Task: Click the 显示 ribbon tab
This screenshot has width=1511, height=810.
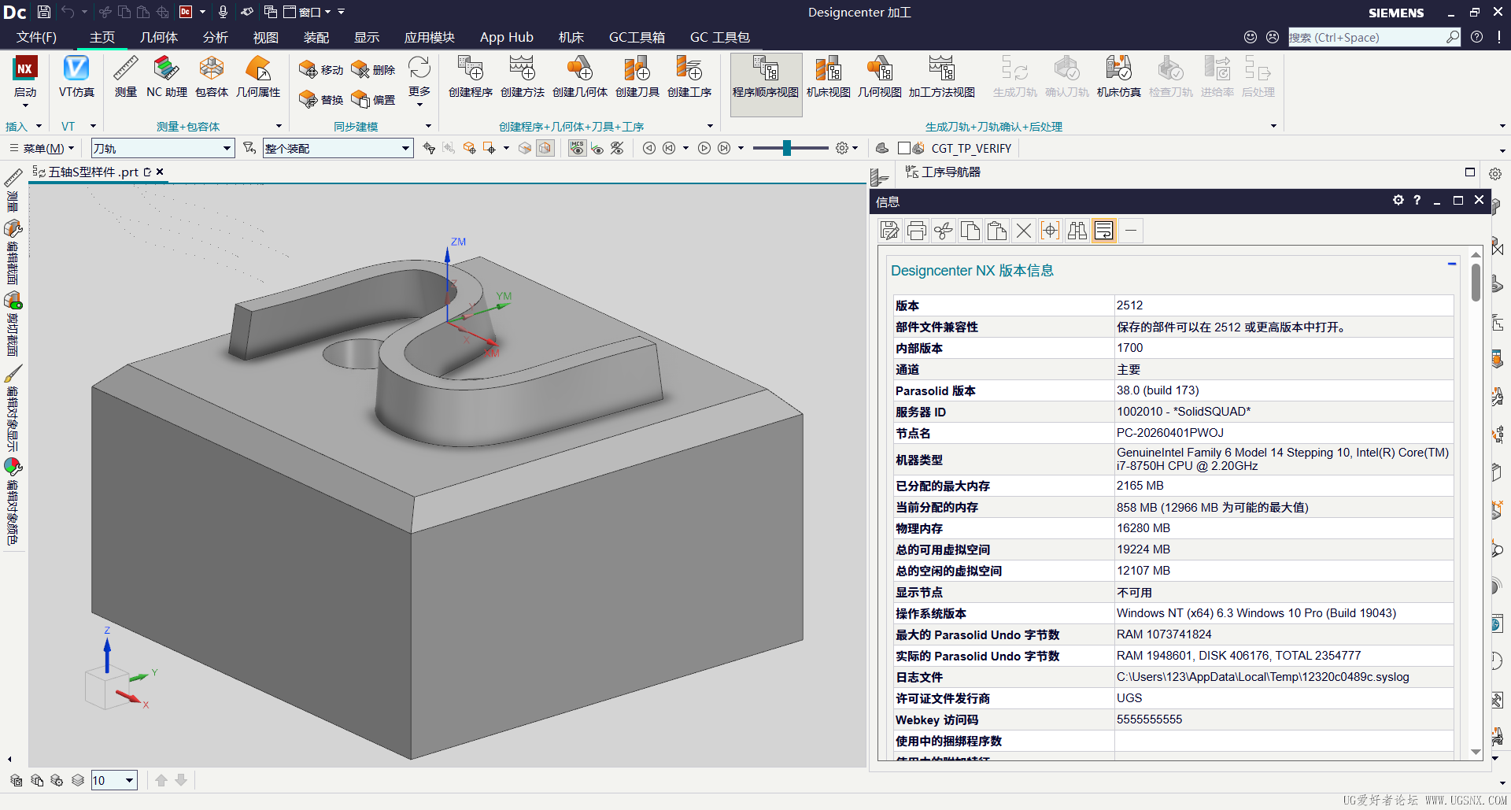Action: pyautogui.click(x=366, y=37)
